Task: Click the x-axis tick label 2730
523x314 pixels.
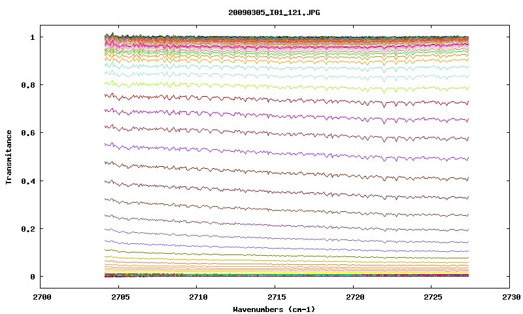Action: click(512, 297)
